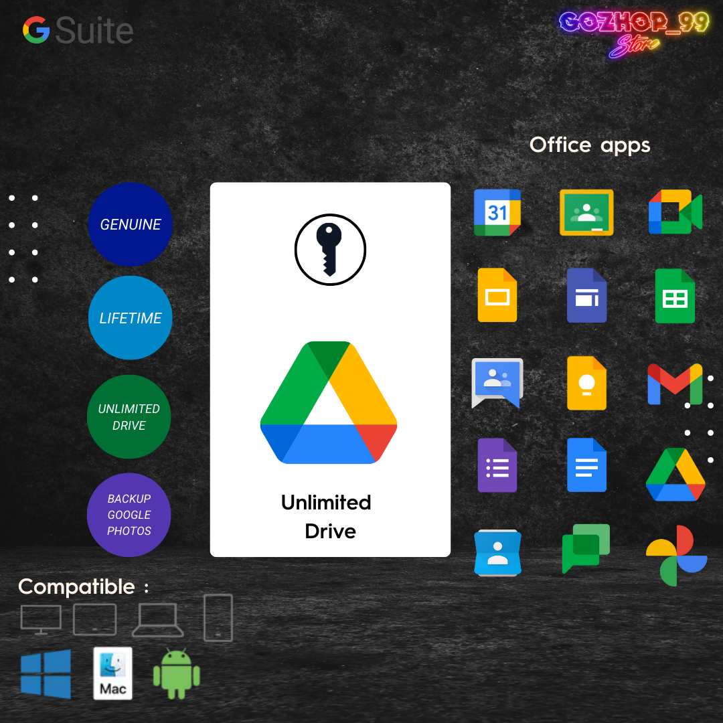Click the G Suite logo
Viewport: 723px width, 723px height.
pyautogui.click(x=78, y=30)
